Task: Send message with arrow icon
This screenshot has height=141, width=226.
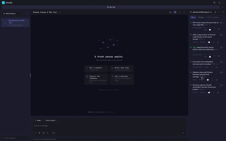Action: [183, 133]
